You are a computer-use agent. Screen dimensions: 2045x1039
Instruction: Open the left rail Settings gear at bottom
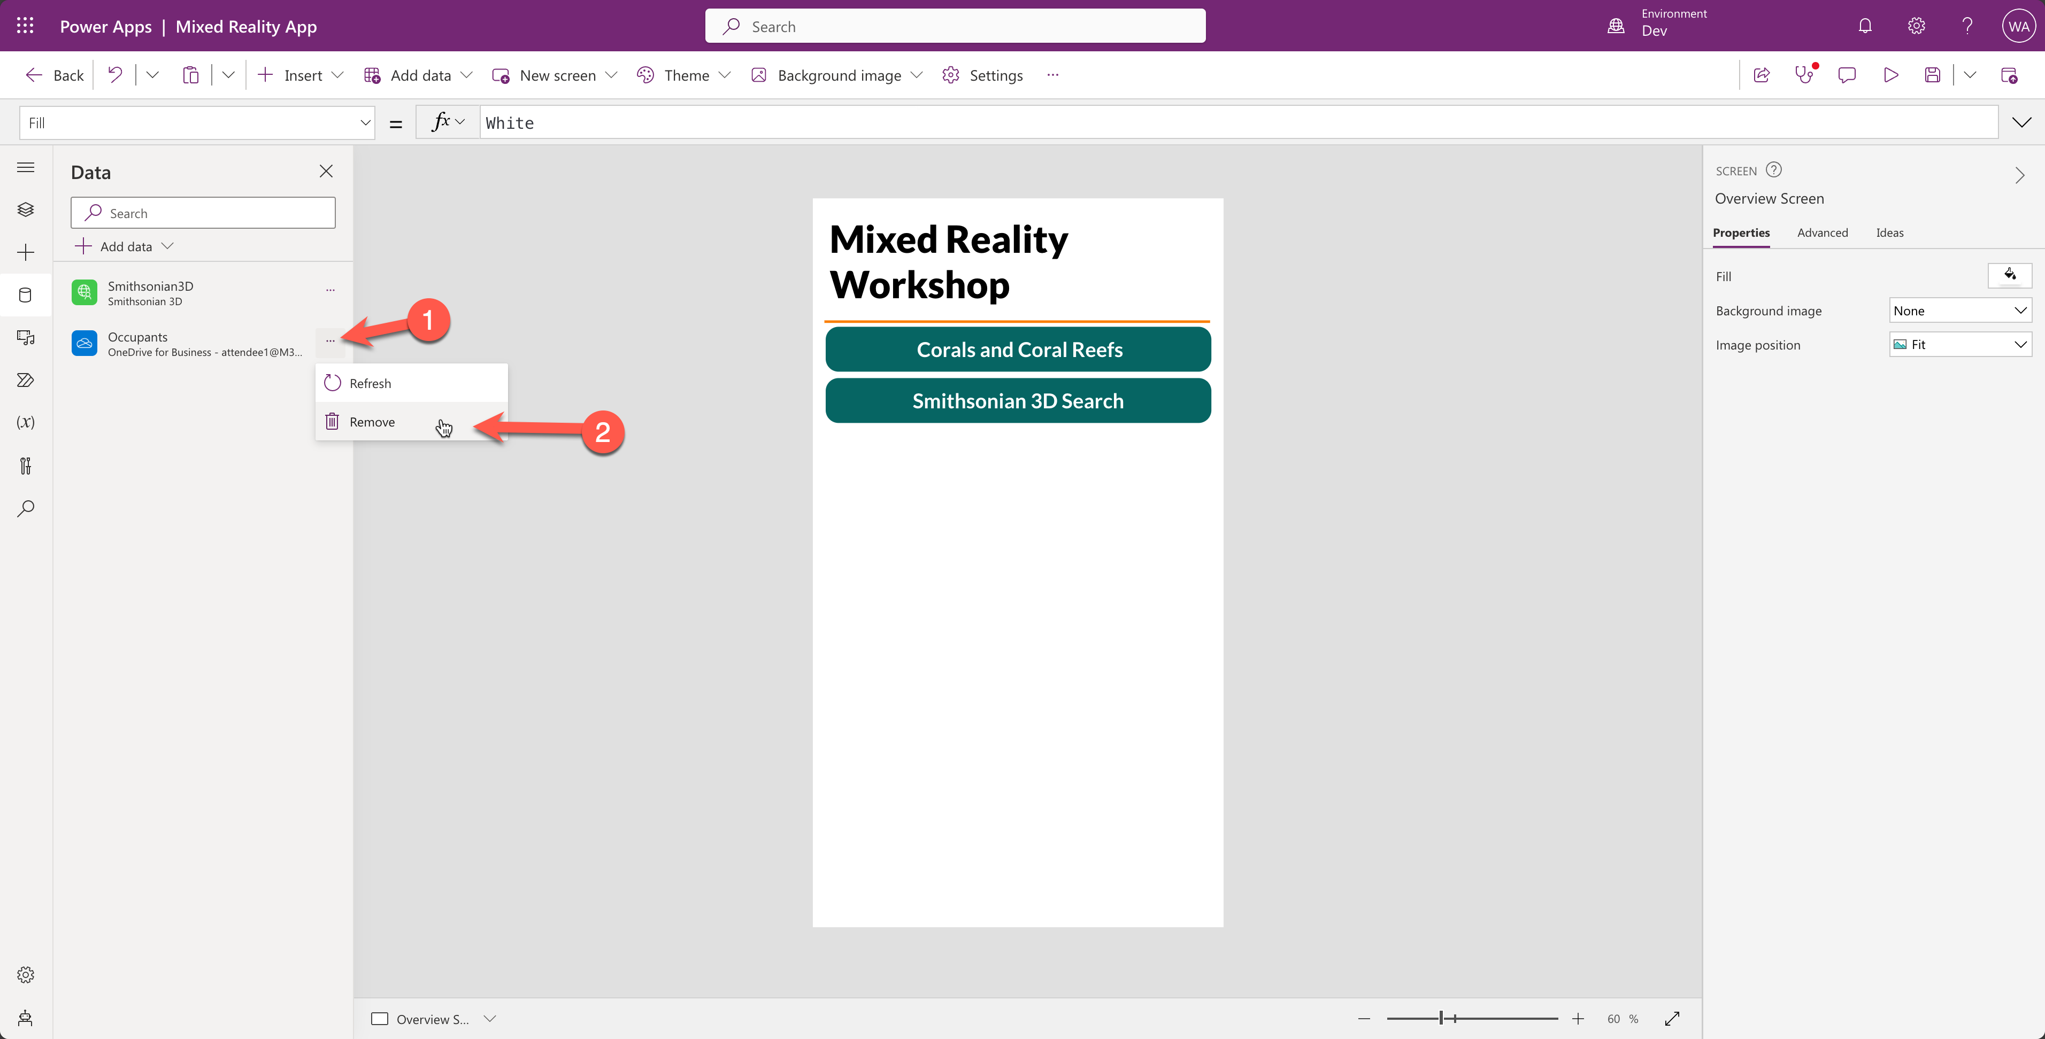point(26,975)
